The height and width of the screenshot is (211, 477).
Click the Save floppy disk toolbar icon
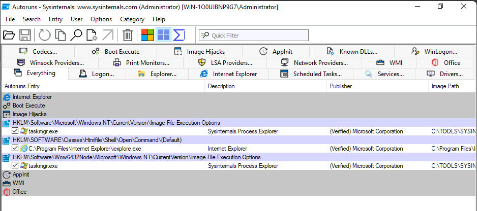point(25,35)
